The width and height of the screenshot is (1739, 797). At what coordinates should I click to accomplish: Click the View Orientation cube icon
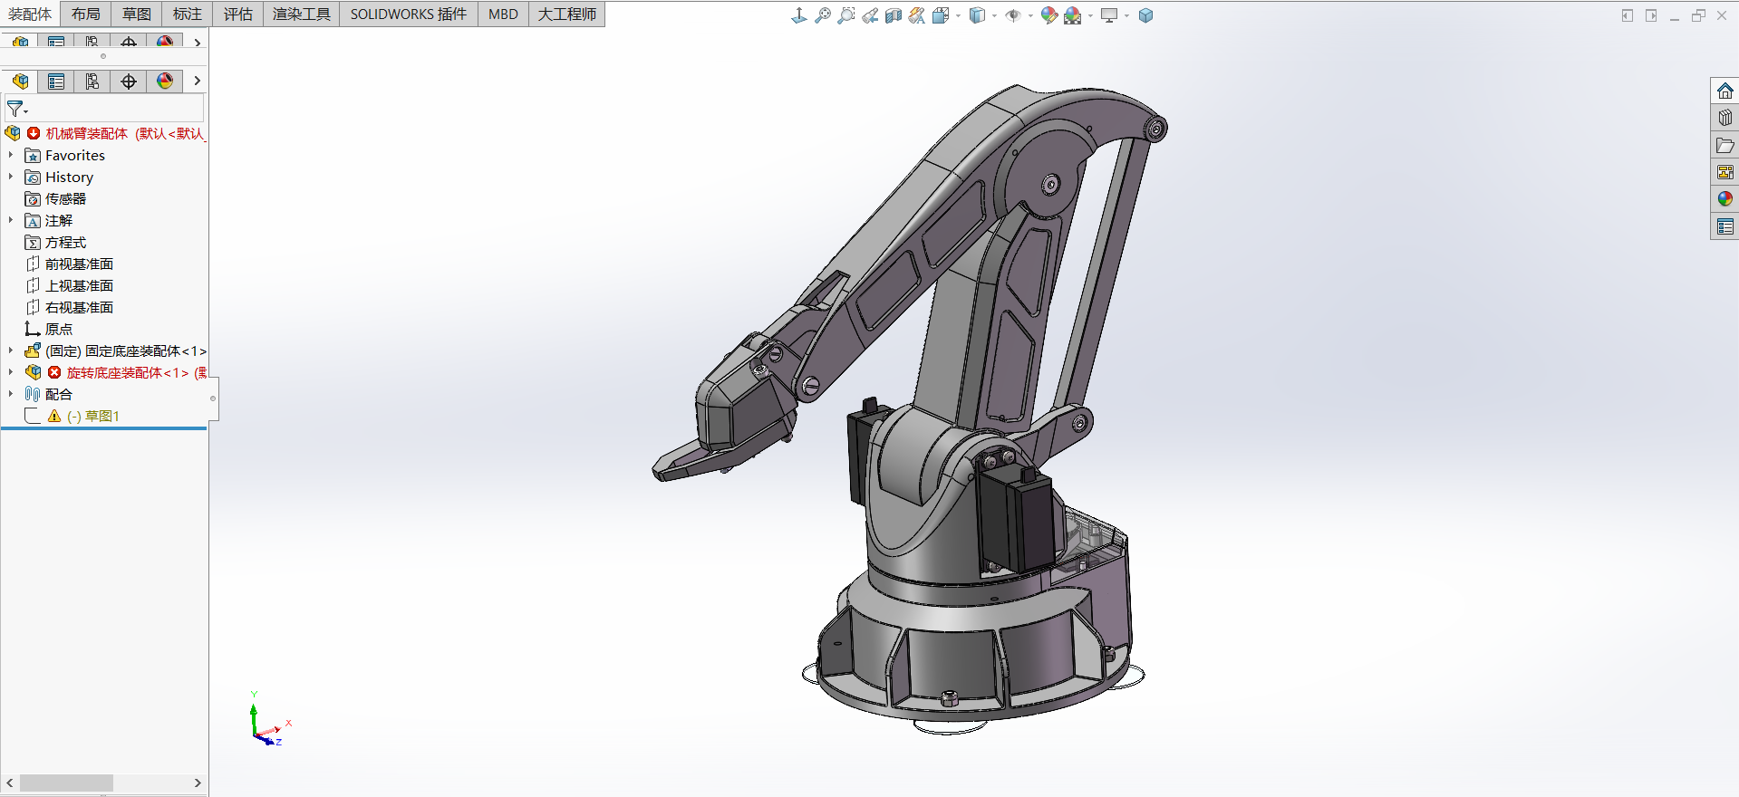[x=941, y=15]
